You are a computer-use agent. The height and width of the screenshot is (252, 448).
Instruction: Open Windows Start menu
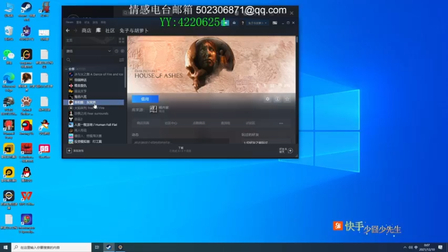pyautogui.click(x=6, y=247)
